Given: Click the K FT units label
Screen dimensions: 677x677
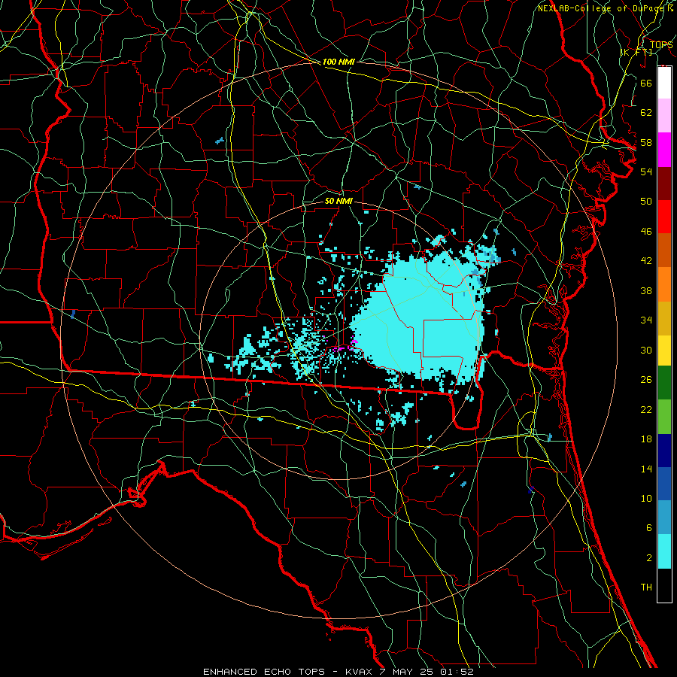Looking at the screenshot, I should 636,53.
